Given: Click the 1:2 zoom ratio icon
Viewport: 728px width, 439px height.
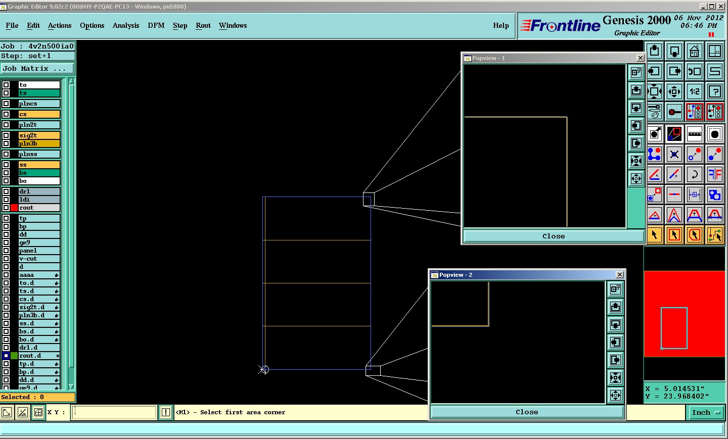Looking at the screenshot, I should pos(695,91).
